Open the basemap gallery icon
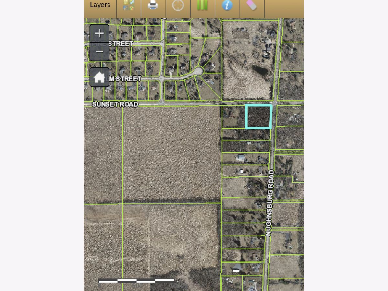Screen dimensions: 388x291 tap(129, 5)
